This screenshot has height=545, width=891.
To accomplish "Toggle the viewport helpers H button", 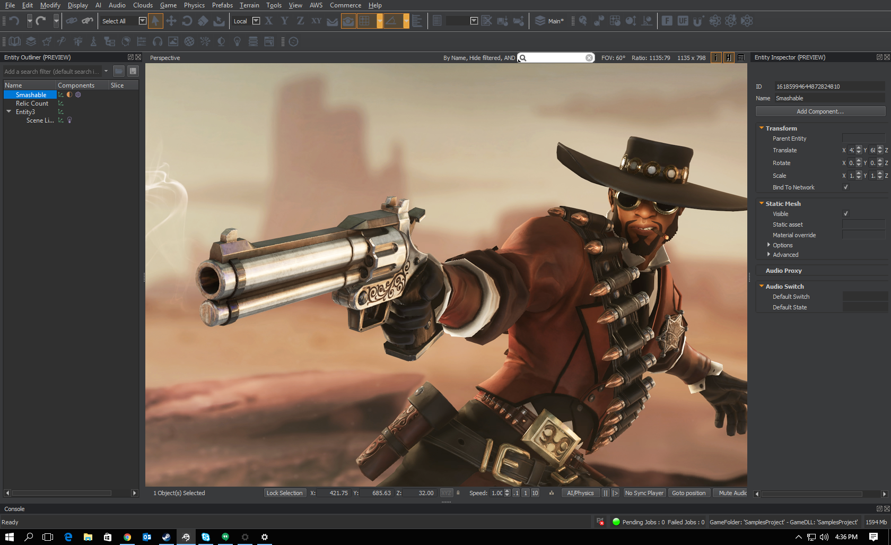I will point(729,58).
